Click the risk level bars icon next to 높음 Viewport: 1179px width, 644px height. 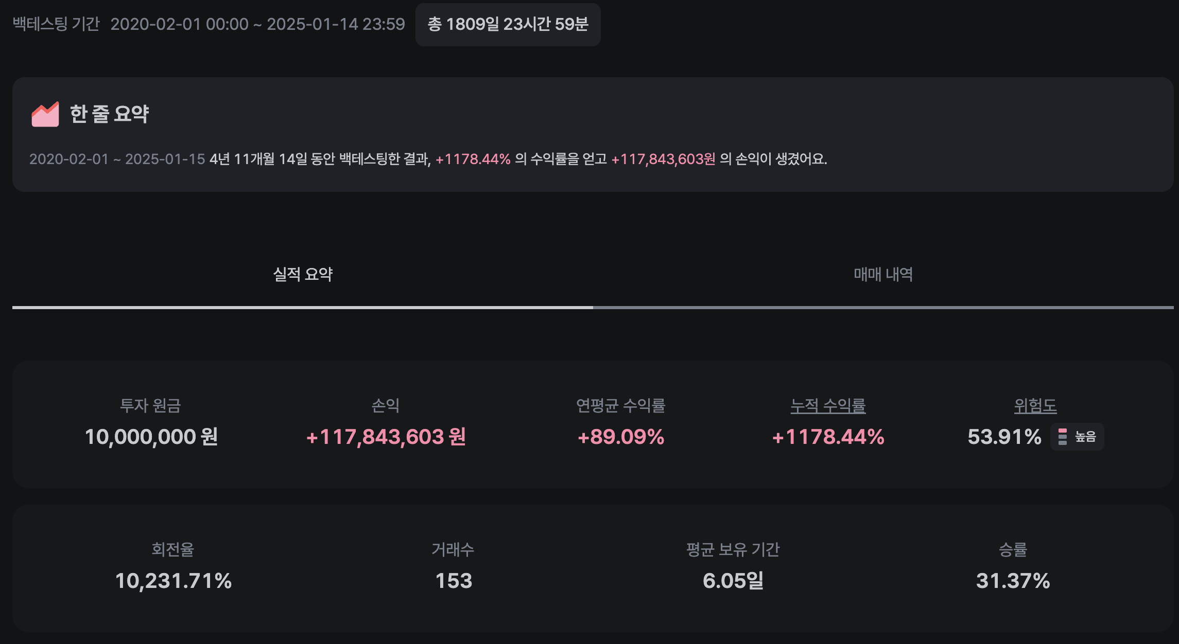point(1063,437)
